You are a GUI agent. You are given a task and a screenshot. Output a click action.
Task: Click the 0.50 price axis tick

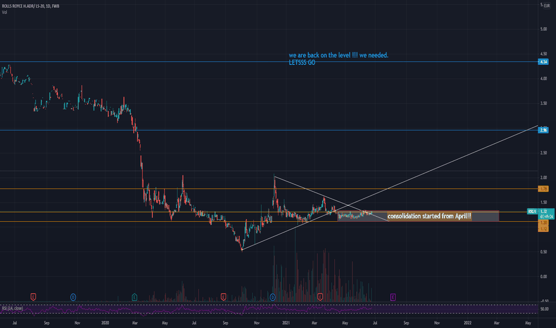(x=543, y=252)
